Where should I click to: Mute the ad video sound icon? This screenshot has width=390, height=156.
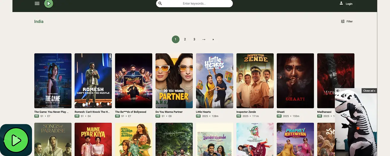point(338,91)
